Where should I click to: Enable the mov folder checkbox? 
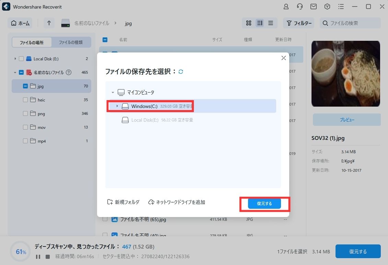click(x=25, y=127)
